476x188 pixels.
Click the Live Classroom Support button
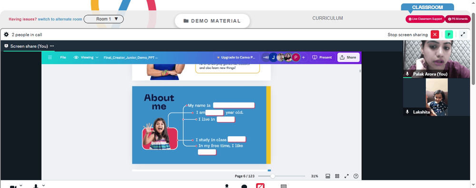[425, 19]
